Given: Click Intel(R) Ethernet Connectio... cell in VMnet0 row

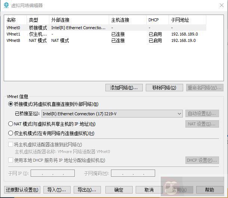Looking at the screenshot, I should [x=78, y=28].
